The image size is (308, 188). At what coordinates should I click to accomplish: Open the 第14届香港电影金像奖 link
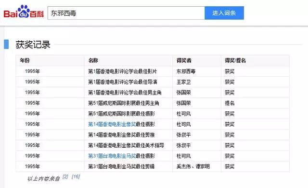112,124
